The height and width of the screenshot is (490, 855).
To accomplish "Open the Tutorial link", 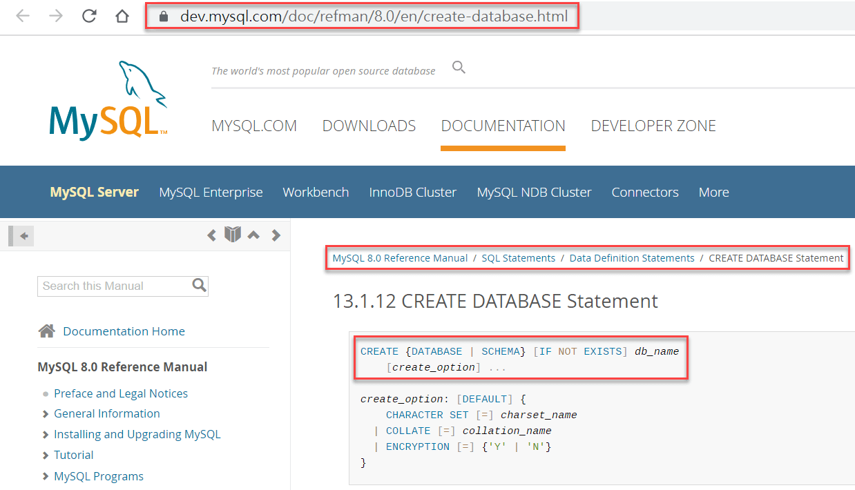I will [x=74, y=455].
